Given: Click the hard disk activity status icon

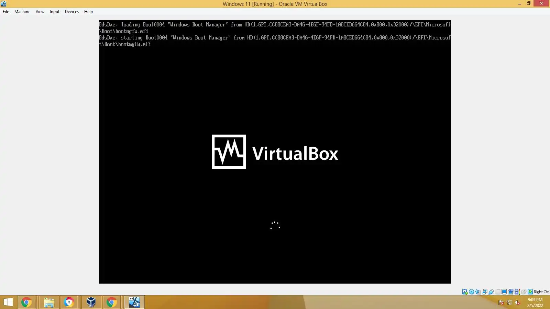Looking at the screenshot, I should click(x=465, y=292).
